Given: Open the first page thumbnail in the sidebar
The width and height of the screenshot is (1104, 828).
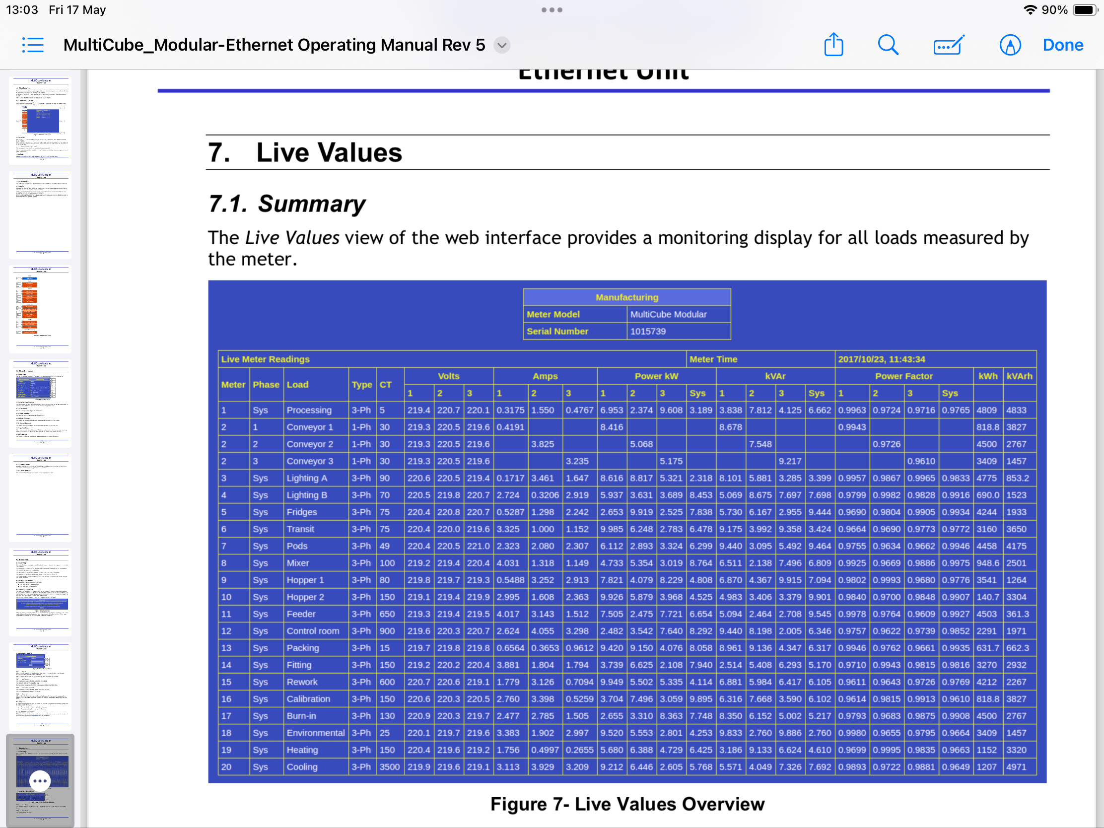Looking at the screenshot, I should [x=40, y=120].
